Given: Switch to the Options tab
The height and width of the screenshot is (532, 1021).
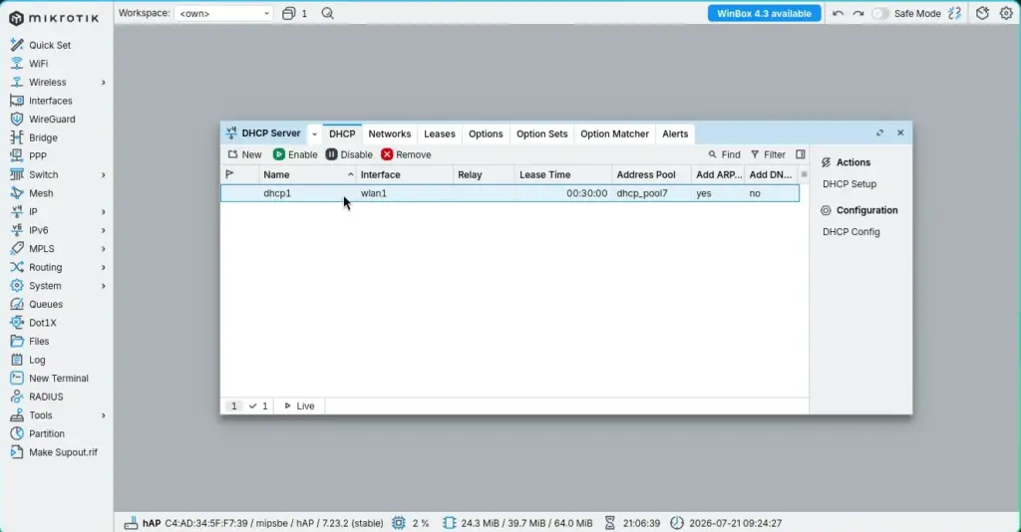Looking at the screenshot, I should tap(486, 133).
